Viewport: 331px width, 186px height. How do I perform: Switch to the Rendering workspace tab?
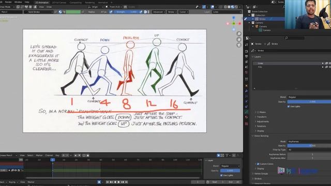89,3
